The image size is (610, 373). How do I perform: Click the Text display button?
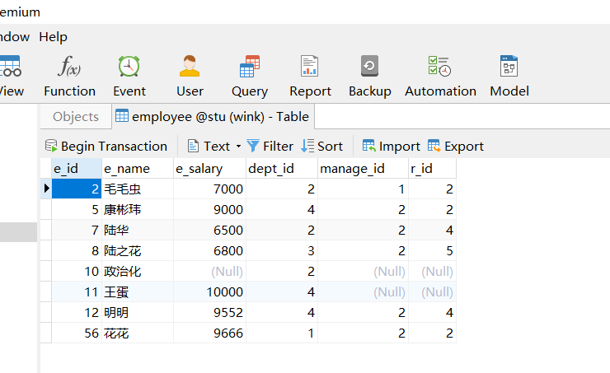pos(209,146)
